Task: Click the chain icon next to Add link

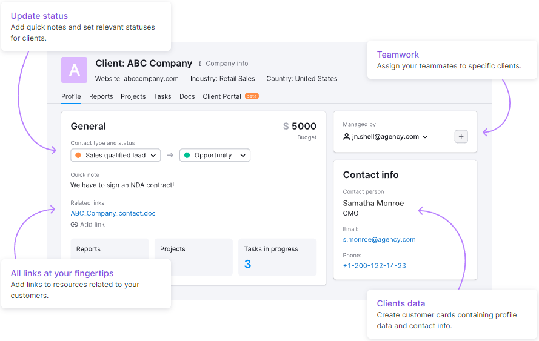Action: tap(74, 225)
